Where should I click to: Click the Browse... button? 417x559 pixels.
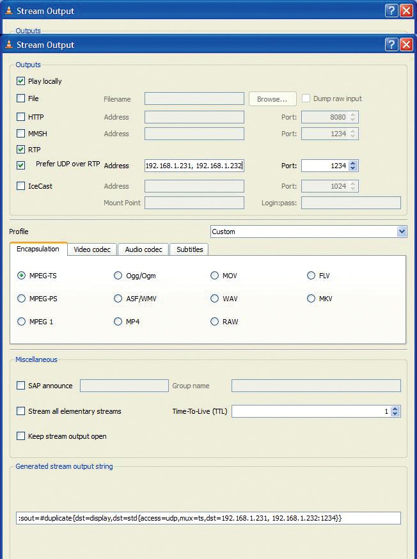[272, 99]
